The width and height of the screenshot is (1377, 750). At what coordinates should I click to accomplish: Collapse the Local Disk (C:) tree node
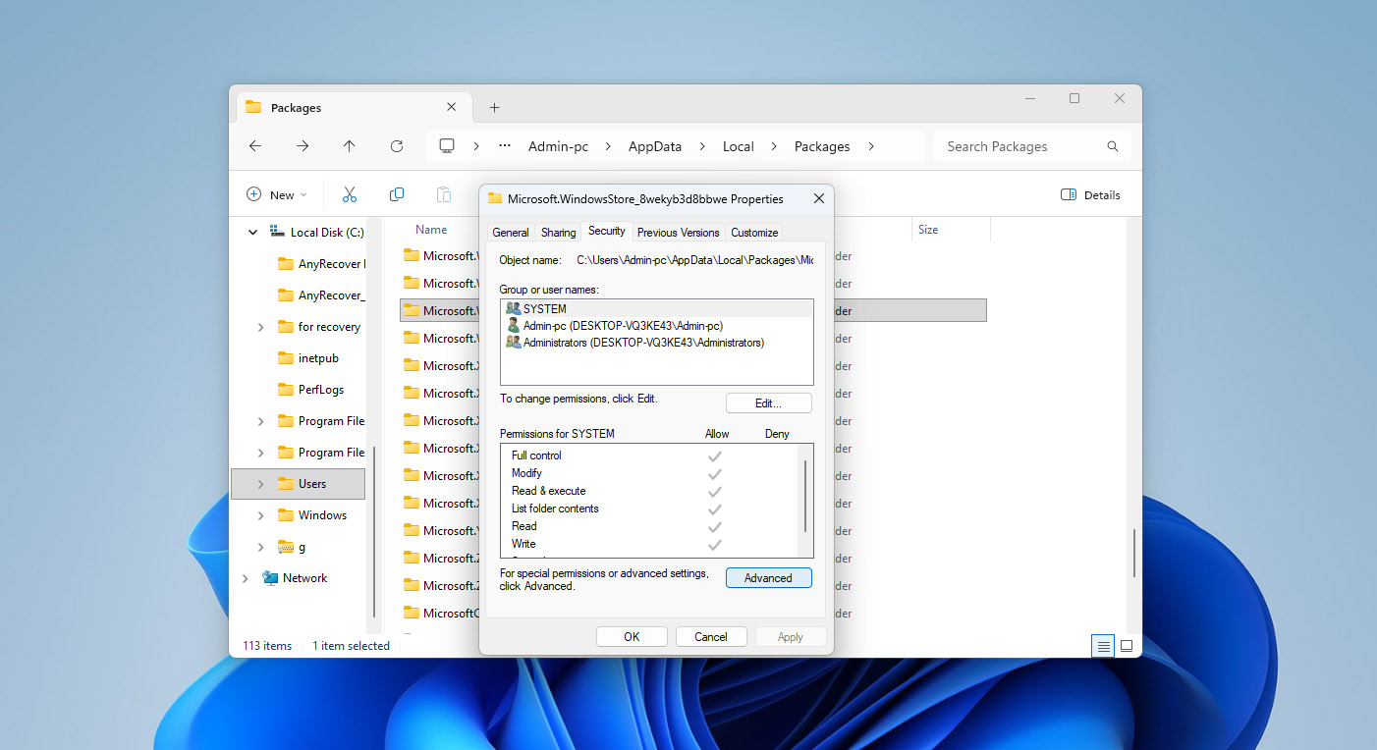253,233
